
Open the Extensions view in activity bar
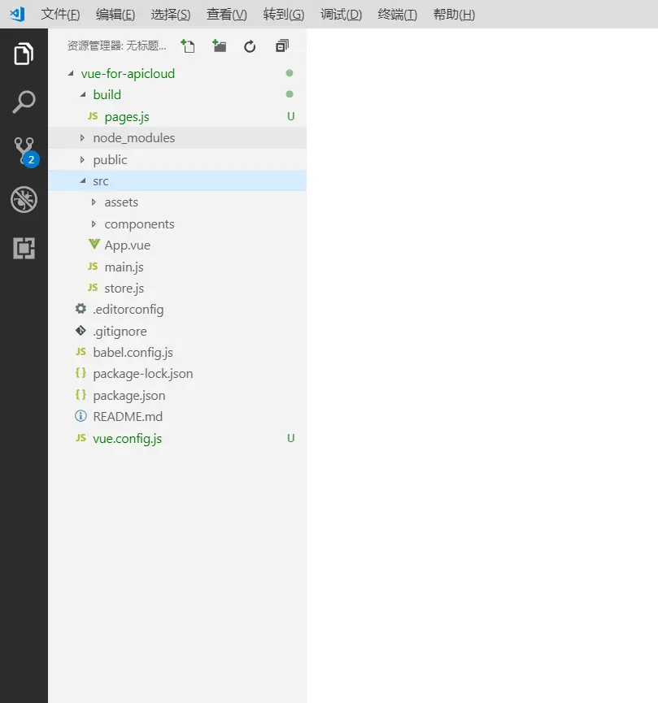click(x=24, y=248)
